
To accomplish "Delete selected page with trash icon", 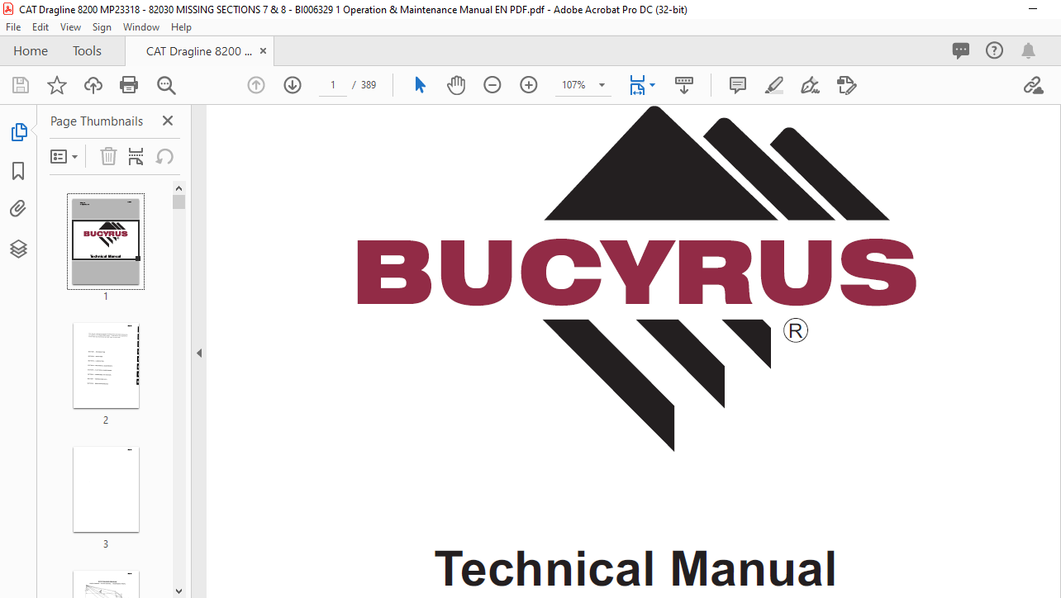I will coord(108,156).
